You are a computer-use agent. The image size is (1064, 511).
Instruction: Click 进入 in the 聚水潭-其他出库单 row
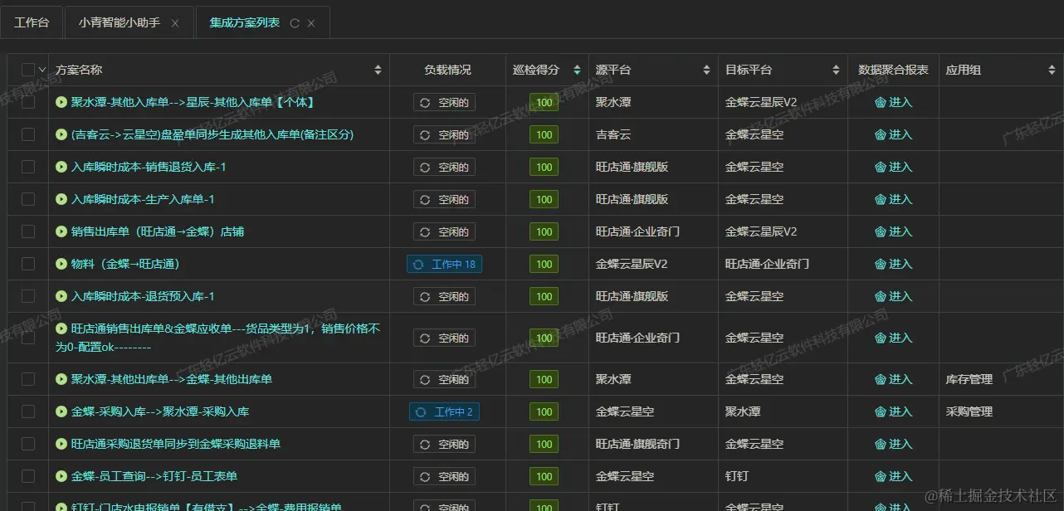900,379
